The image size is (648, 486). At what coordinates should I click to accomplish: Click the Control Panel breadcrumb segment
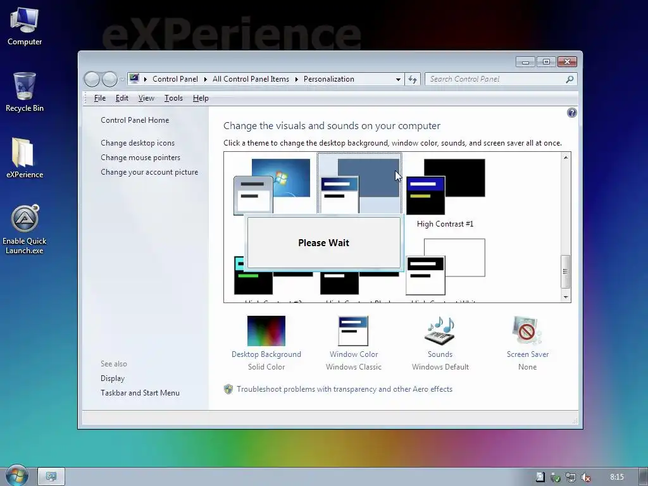click(175, 79)
